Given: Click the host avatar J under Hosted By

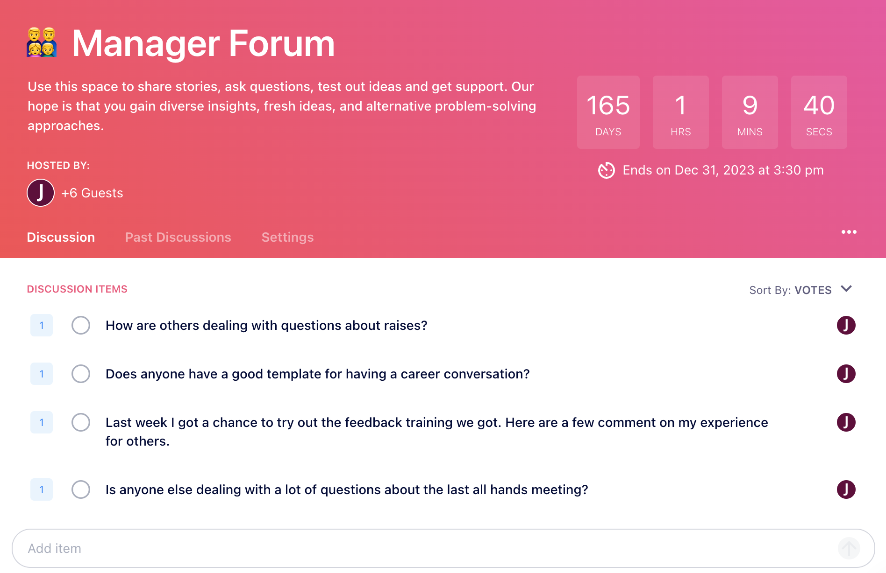Looking at the screenshot, I should click(x=41, y=193).
